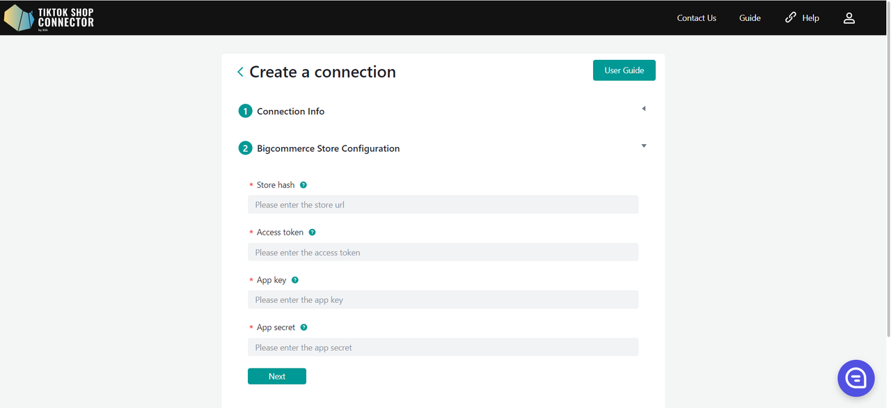
Task: Click the Store hash field label
Action: coord(276,185)
